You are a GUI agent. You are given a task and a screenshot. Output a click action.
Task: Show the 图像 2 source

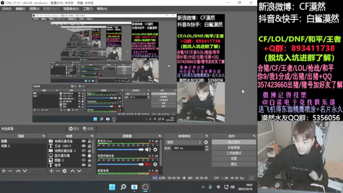84,160
